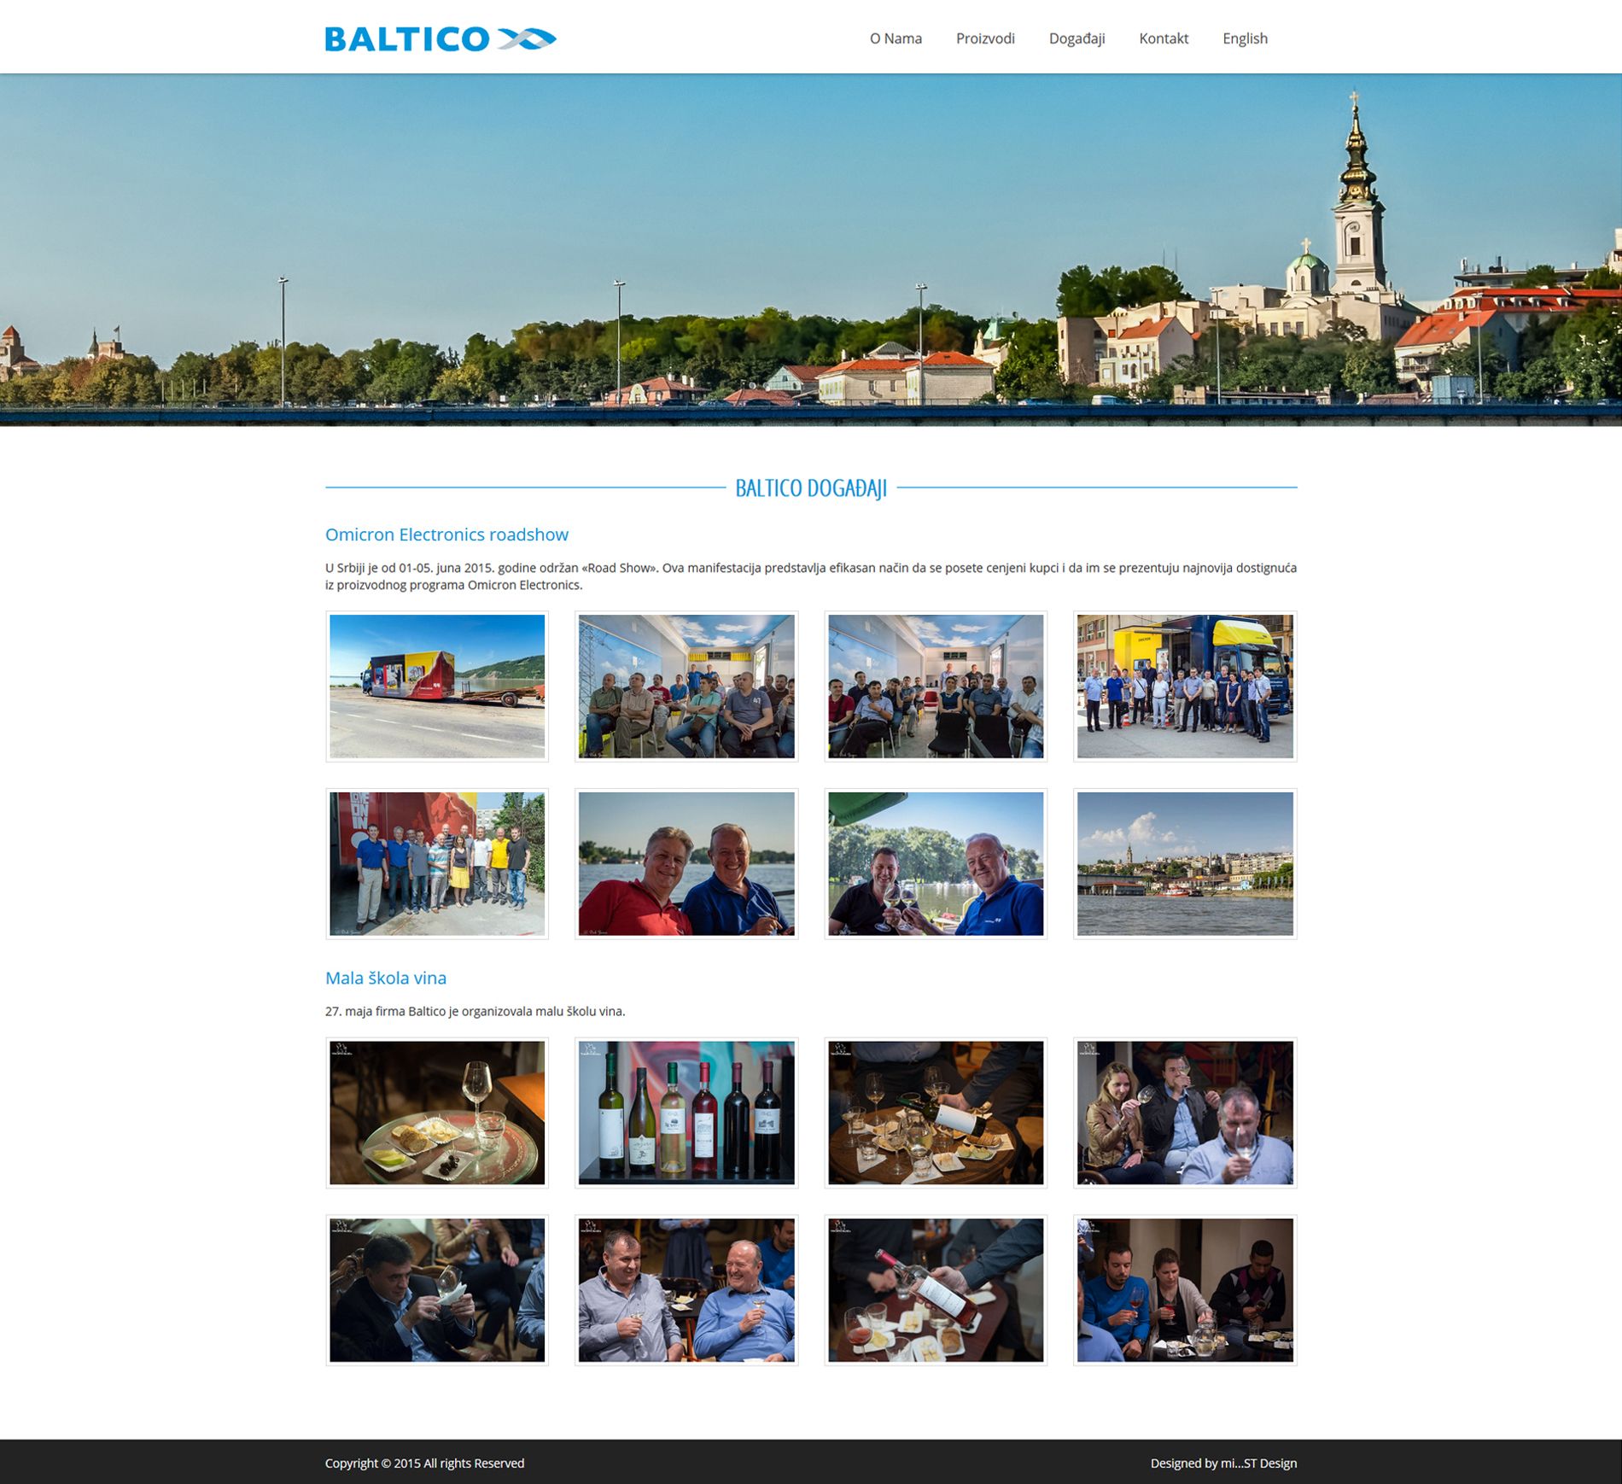Open the photo of white wine being poured
1622x1484 pixels.
936,1113
